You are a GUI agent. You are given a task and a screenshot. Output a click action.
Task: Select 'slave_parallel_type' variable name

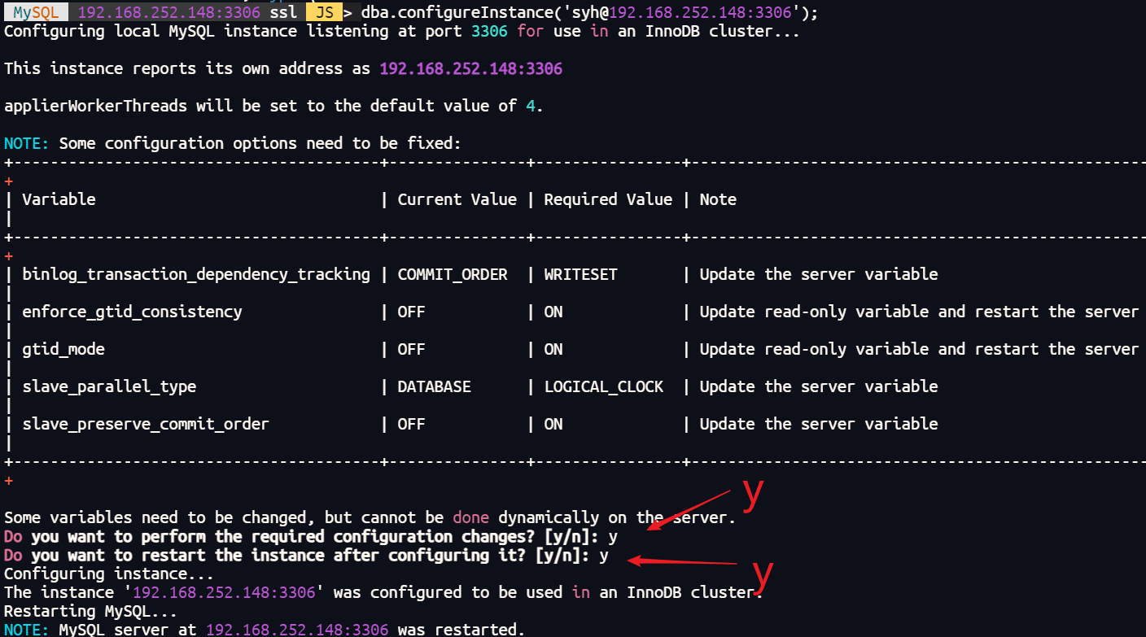(x=109, y=386)
